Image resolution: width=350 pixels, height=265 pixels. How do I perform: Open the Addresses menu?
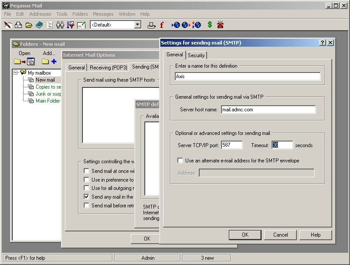[x=40, y=14]
